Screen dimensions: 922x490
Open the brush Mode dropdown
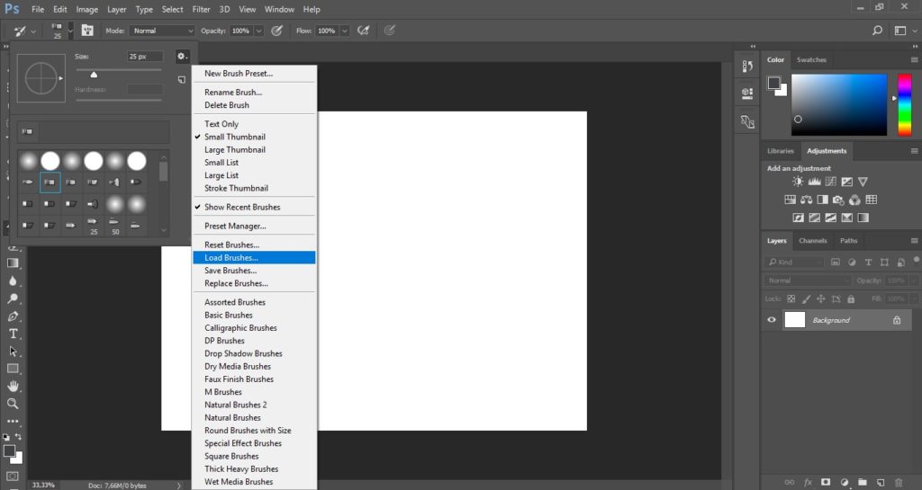point(162,31)
